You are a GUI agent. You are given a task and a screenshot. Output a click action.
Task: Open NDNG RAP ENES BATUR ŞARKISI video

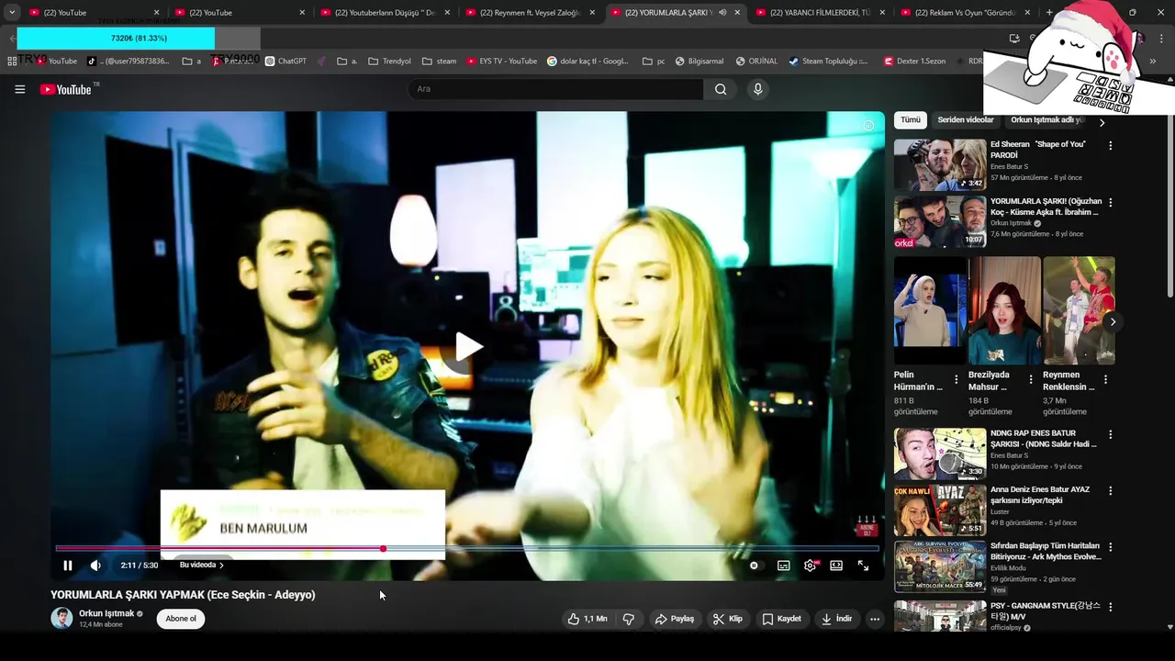(940, 454)
